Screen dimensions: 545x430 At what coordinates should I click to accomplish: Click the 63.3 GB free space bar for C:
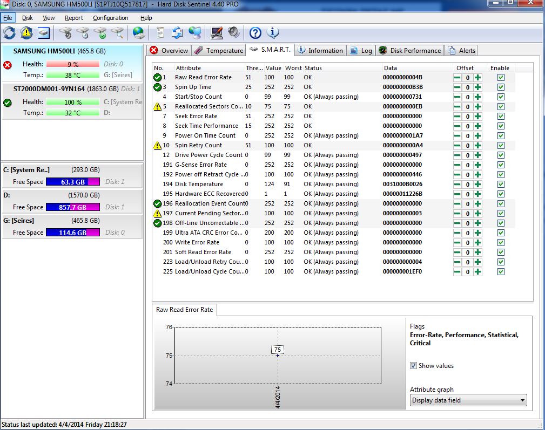point(73,182)
